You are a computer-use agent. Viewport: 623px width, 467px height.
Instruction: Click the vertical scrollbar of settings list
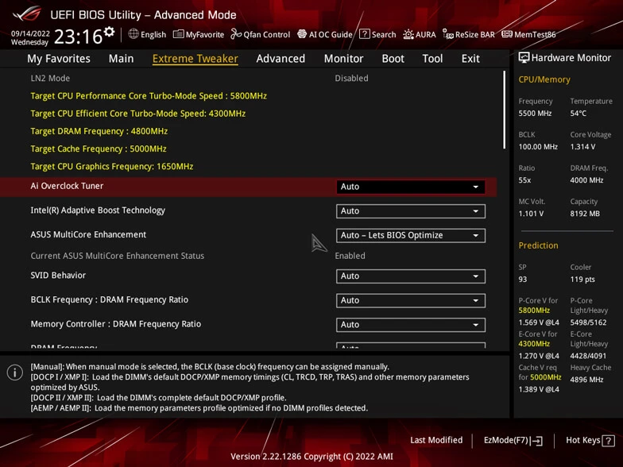(503, 110)
